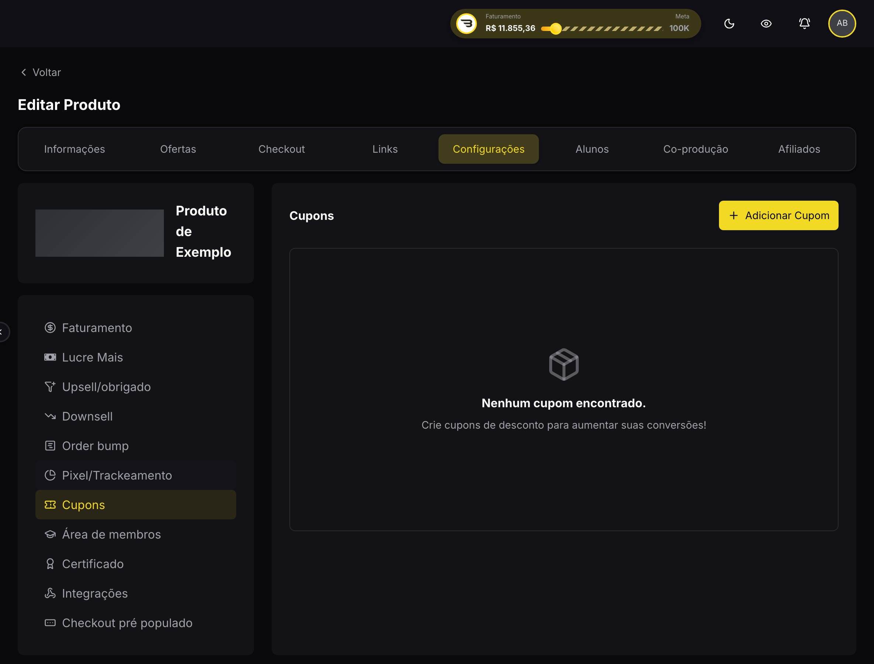
Task: Open Faturamento settings in sidebar
Action: (x=136, y=328)
